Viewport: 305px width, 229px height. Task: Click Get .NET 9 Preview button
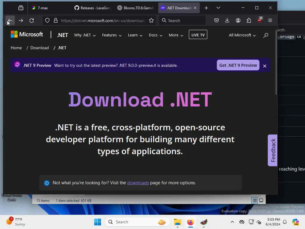click(x=238, y=65)
